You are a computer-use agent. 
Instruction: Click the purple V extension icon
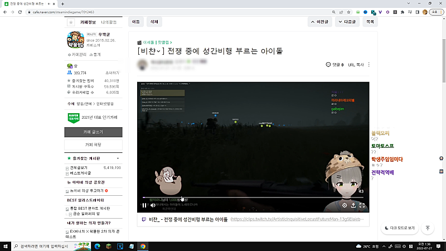point(380,12)
